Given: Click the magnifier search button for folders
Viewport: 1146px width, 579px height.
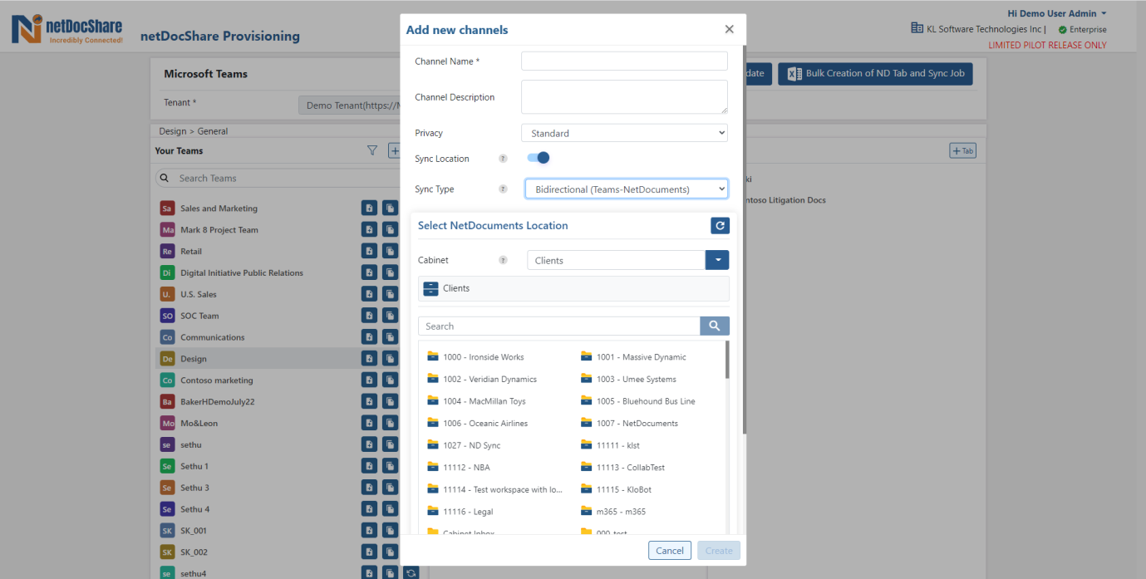Looking at the screenshot, I should [715, 326].
